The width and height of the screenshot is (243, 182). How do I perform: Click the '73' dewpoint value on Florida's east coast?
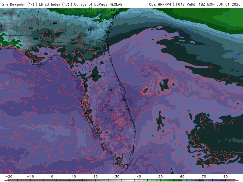coord(116,76)
